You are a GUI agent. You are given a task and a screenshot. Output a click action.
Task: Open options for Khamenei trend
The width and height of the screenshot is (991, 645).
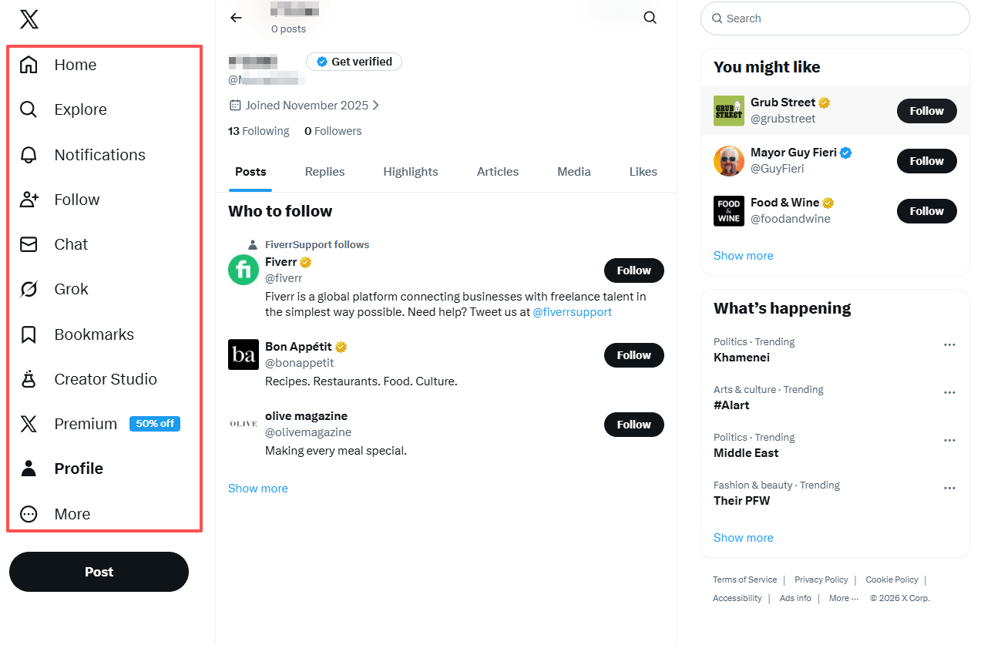click(x=949, y=345)
